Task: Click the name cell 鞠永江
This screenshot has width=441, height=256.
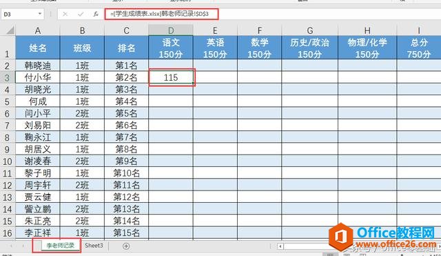Action: click(38, 137)
